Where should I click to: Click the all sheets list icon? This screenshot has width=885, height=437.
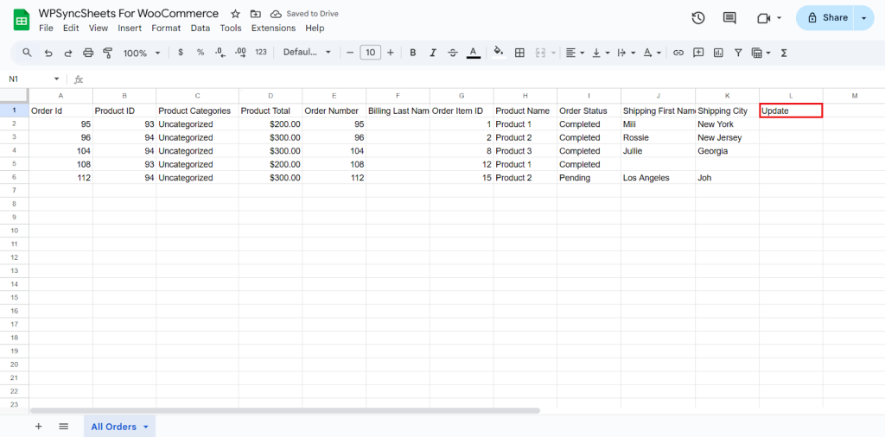pyautogui.click(x=64, y=427)
